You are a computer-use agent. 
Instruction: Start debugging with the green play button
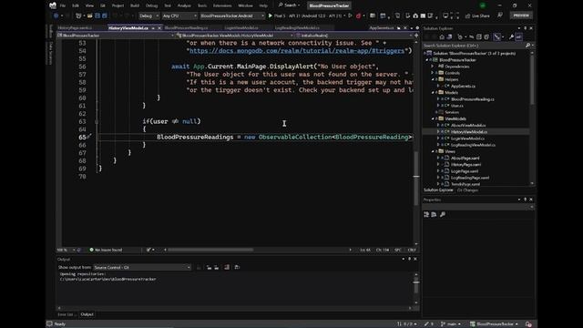(x=271, y=15)
